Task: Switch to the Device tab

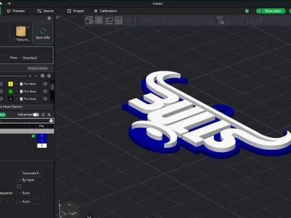Action: [45, 11]
